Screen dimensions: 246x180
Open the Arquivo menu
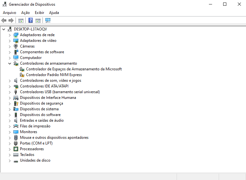tap(10, 13)
